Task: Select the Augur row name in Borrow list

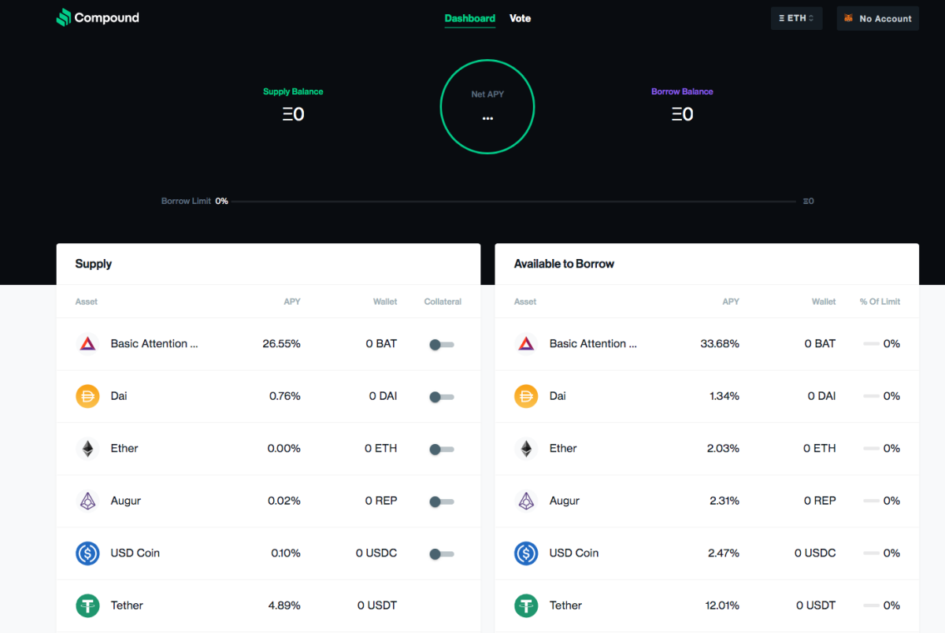Action: [x=565, y=501]
